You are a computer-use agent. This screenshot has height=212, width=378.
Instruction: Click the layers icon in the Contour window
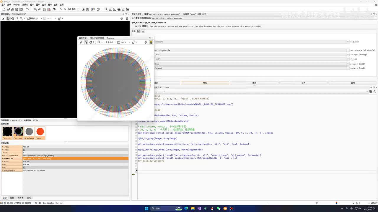[146, 42]
